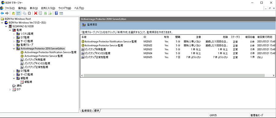Collapse ActiveImage Protector 2018 ServerEditon group

pyautogui.click(x=14, y=49)
